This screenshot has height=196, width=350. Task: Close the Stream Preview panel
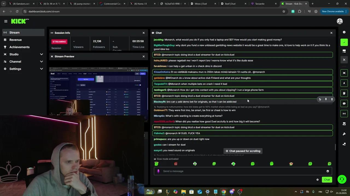(144, 56)
